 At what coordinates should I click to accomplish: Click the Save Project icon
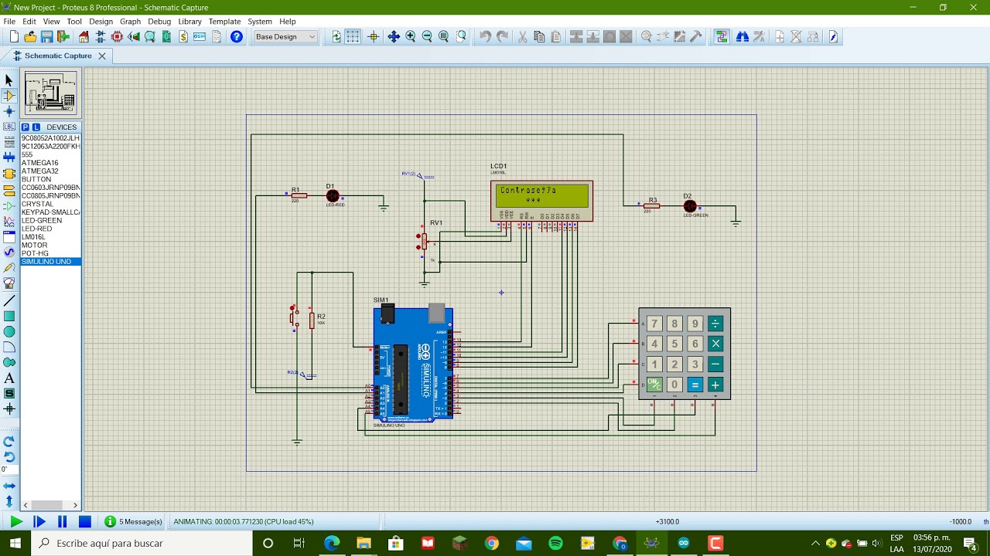click(x=46, y=37)
